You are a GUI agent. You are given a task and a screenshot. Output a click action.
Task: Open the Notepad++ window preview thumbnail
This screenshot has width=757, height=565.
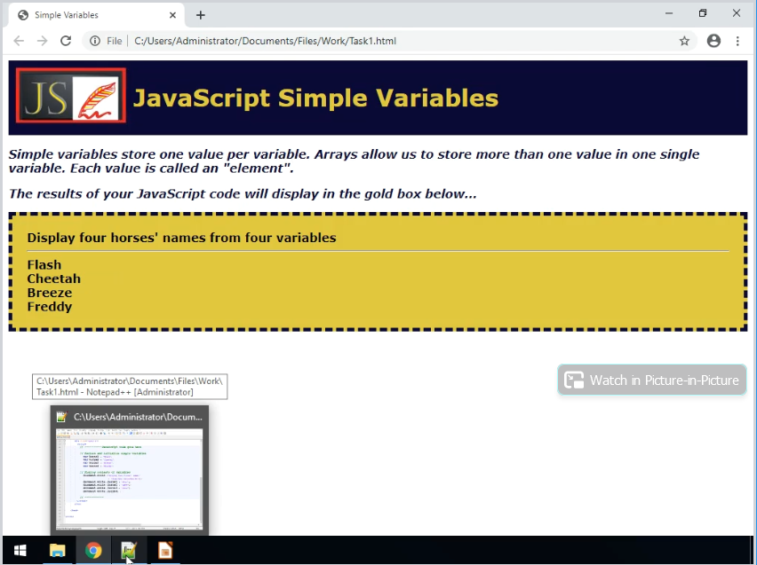click(130, 479)
